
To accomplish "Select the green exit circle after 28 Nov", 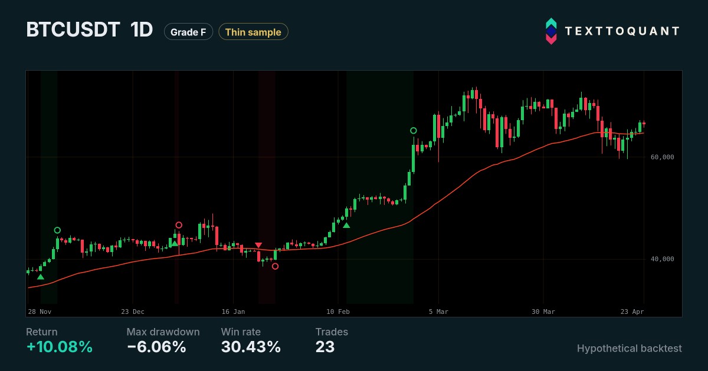I will tap(57, 230).
